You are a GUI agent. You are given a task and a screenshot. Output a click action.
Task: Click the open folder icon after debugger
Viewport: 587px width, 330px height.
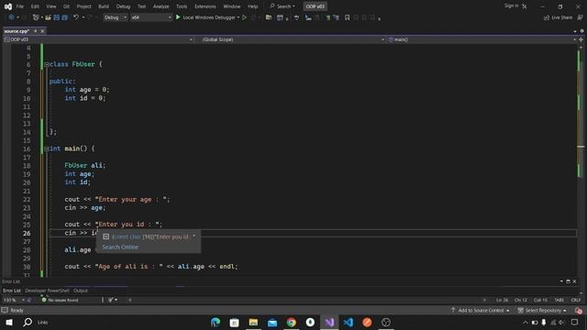269,17
